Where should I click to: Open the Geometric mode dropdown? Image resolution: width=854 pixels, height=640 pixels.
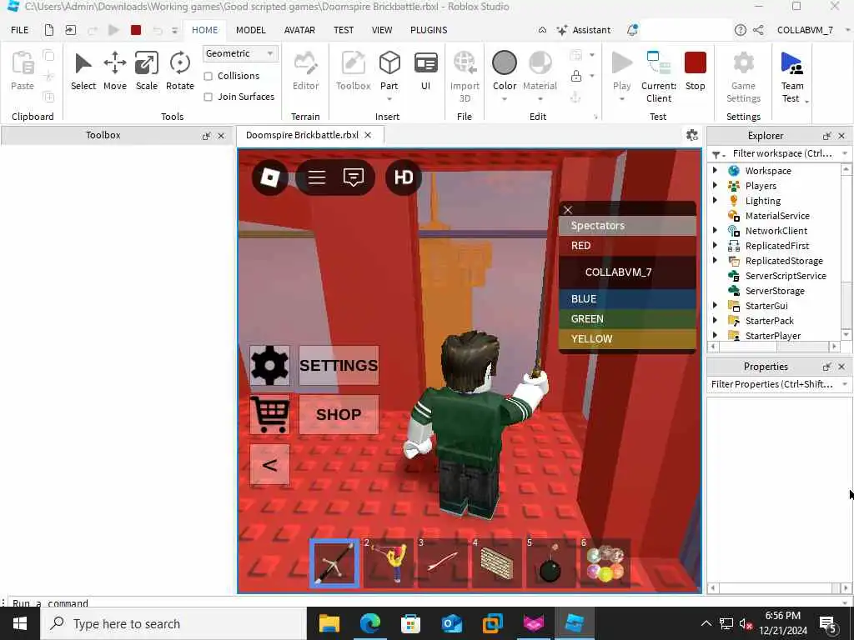[240, 53]
